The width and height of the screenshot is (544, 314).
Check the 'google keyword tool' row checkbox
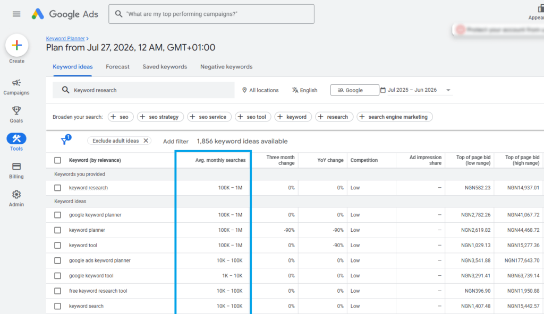point(57,276)
